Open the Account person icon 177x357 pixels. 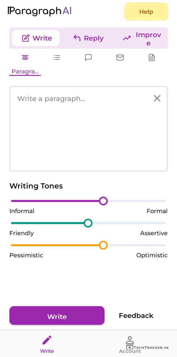130,341
